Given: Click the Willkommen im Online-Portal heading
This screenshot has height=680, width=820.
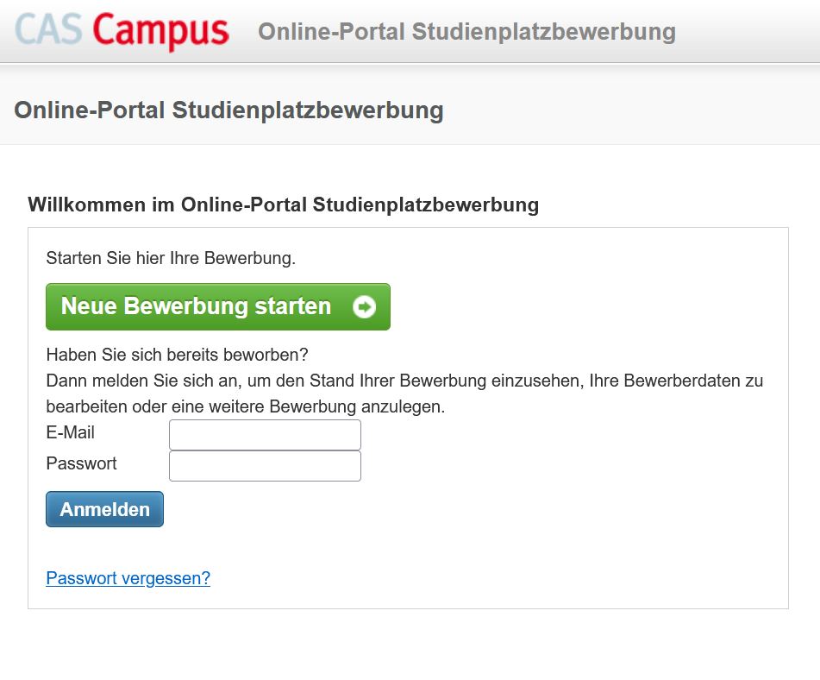Looking at the screenshot, I should click(x=283, y=205).
